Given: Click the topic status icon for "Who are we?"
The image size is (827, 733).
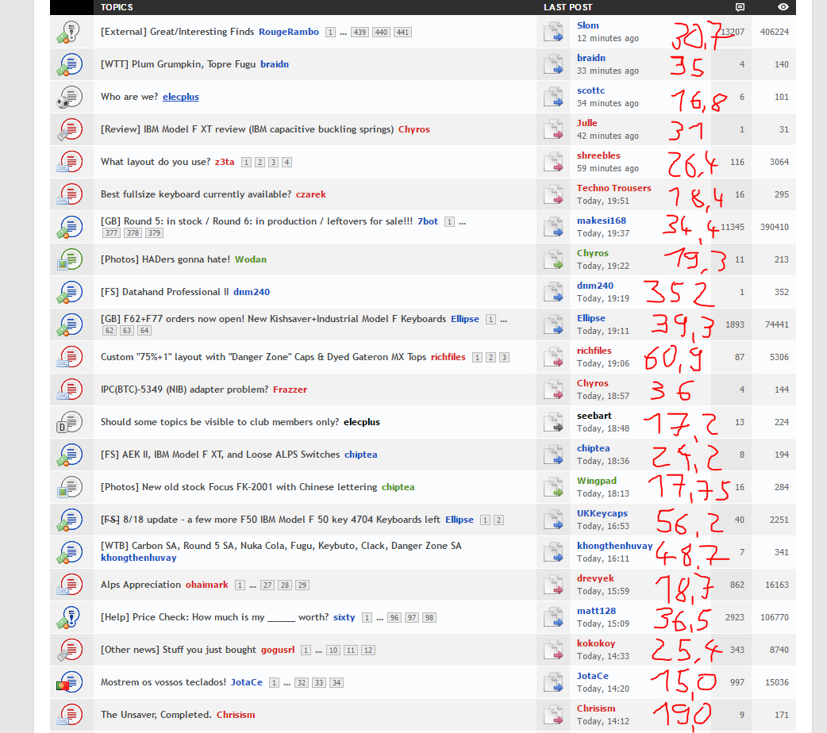Looking at the screenshot, I should [x=67, y=97].
